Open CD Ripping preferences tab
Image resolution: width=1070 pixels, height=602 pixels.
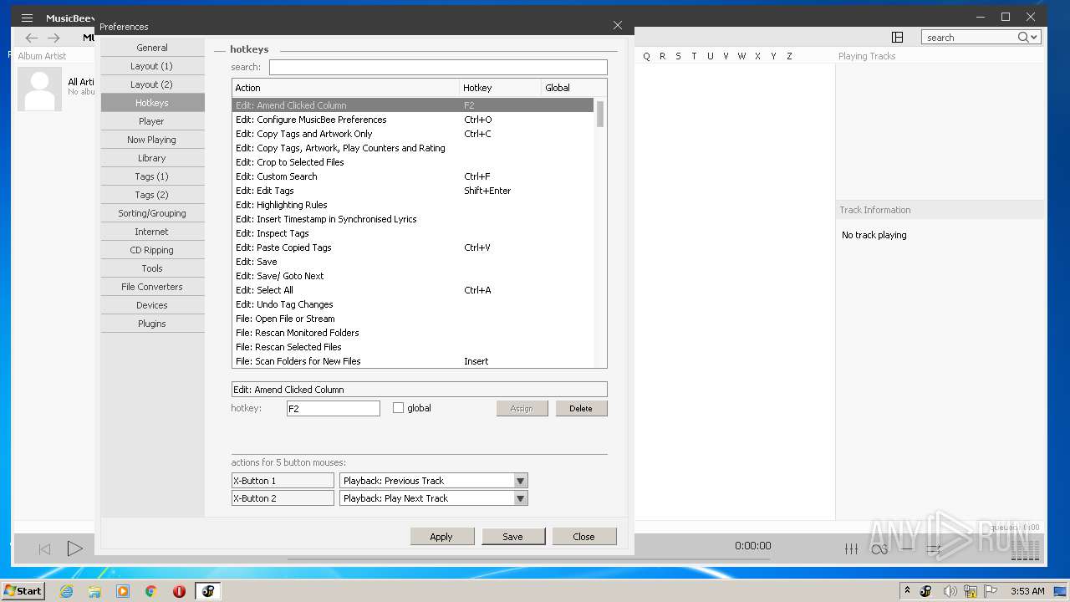tap(152, 250)
